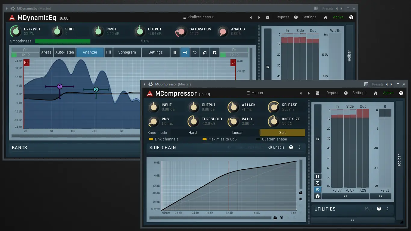Open Settings in MDynamicEq header

click(309, 17)
